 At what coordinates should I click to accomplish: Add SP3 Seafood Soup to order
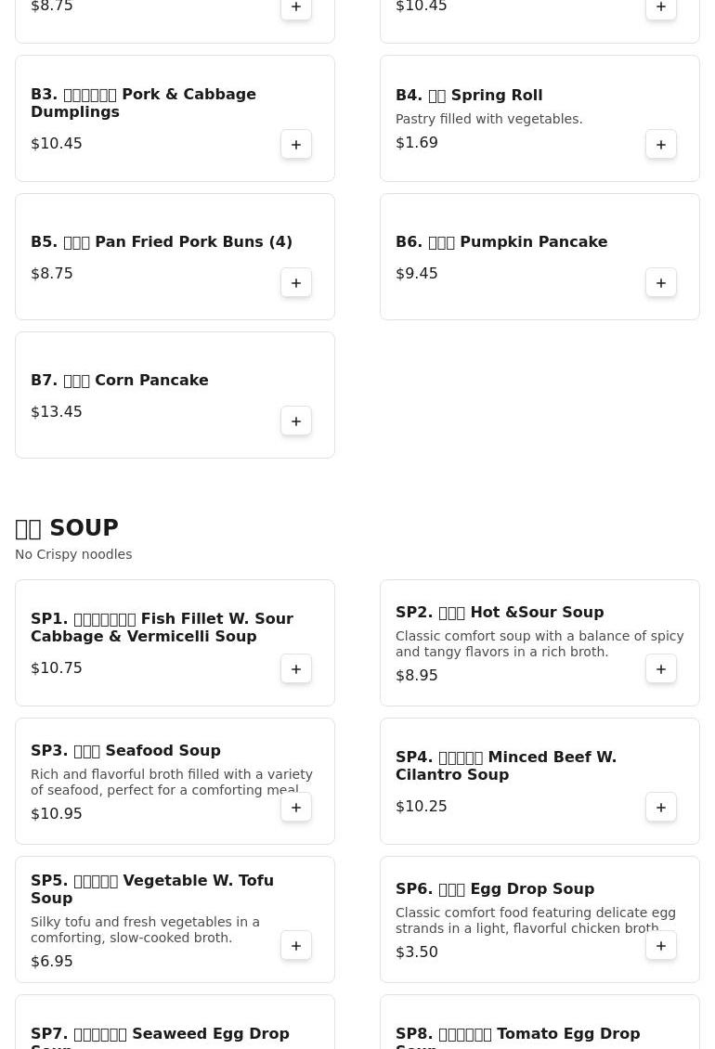pos(296,808)
